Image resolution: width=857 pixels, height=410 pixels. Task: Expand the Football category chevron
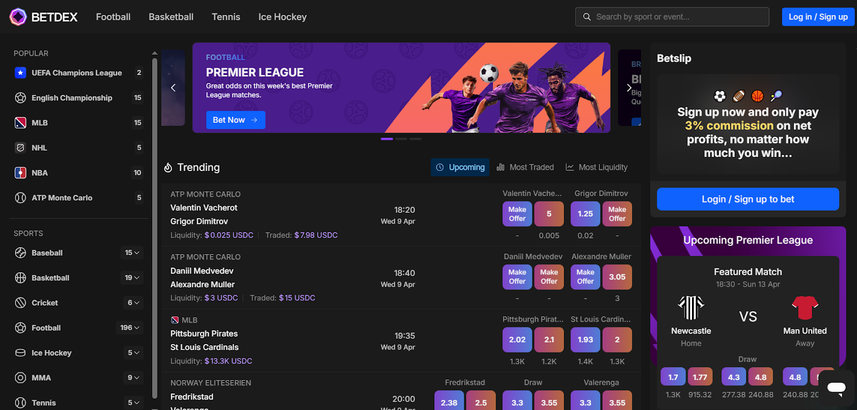point(137,327)
